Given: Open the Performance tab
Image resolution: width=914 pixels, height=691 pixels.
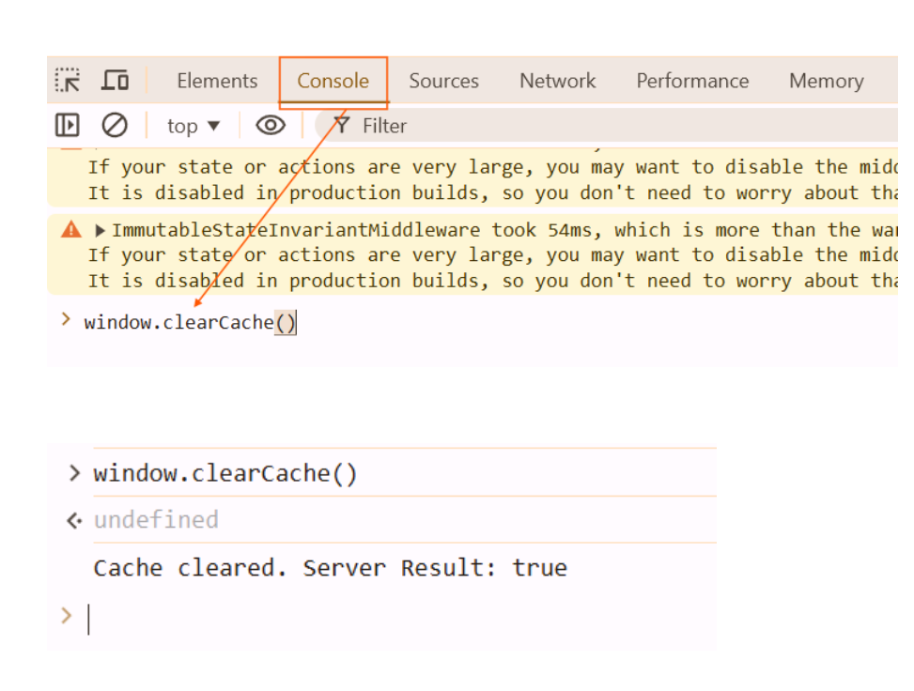Looking at the screenshot, I should 692,81.
